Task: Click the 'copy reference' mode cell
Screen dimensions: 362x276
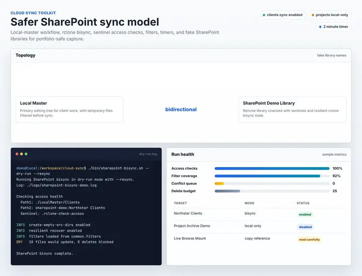Action: [x=257, y=238]
